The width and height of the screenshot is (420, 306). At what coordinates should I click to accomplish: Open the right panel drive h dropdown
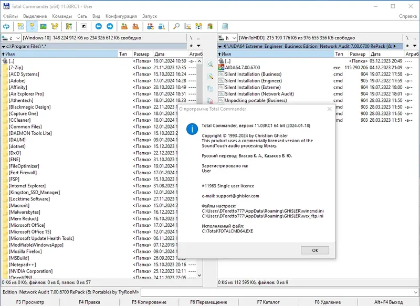227,38
